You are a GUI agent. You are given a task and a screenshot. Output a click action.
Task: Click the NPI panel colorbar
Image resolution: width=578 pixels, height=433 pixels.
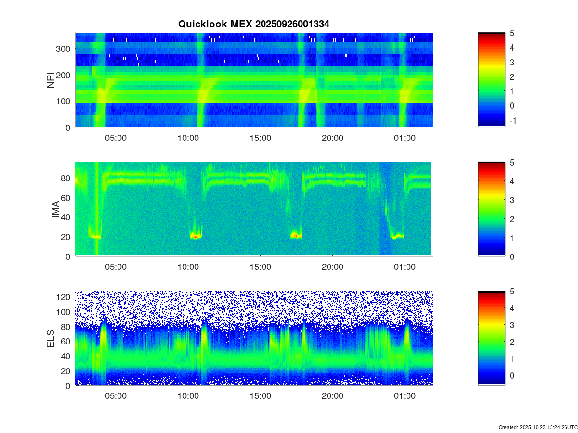coord(491,79)
